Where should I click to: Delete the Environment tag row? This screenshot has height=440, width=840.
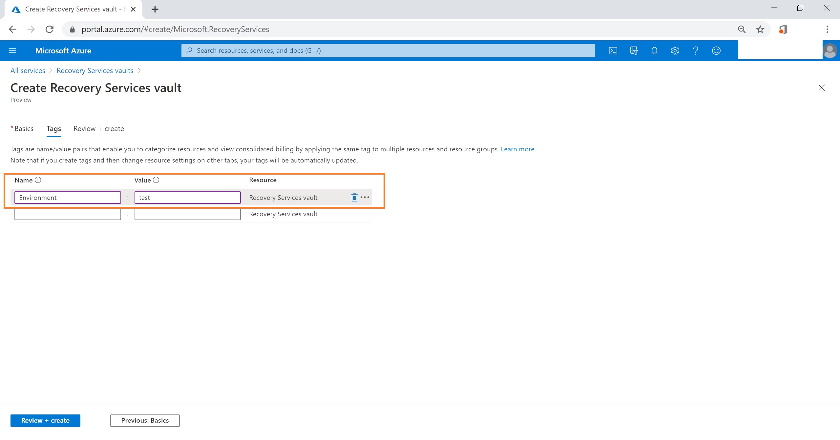click(x=354, y=197)
